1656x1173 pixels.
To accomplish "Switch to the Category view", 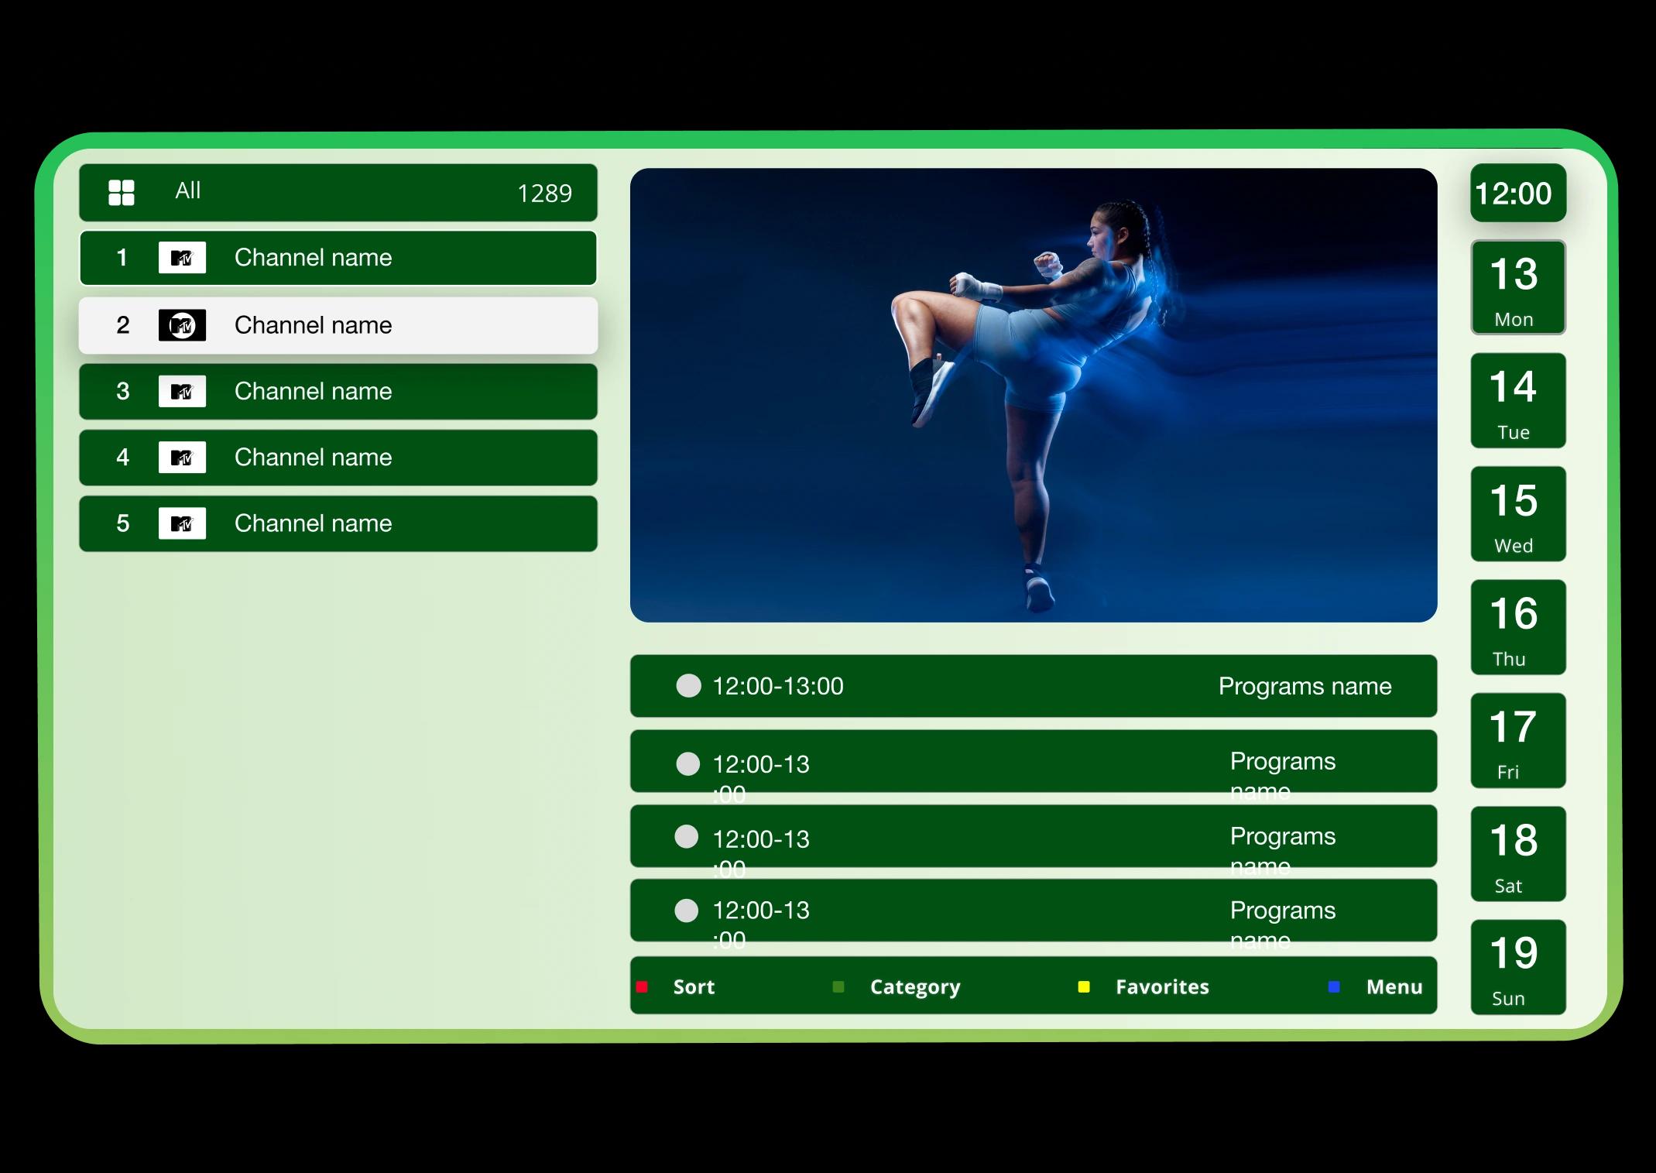I will coord(914,986).
